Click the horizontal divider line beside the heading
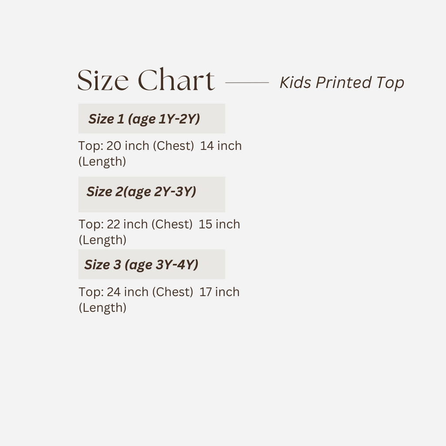 (247, 82)
